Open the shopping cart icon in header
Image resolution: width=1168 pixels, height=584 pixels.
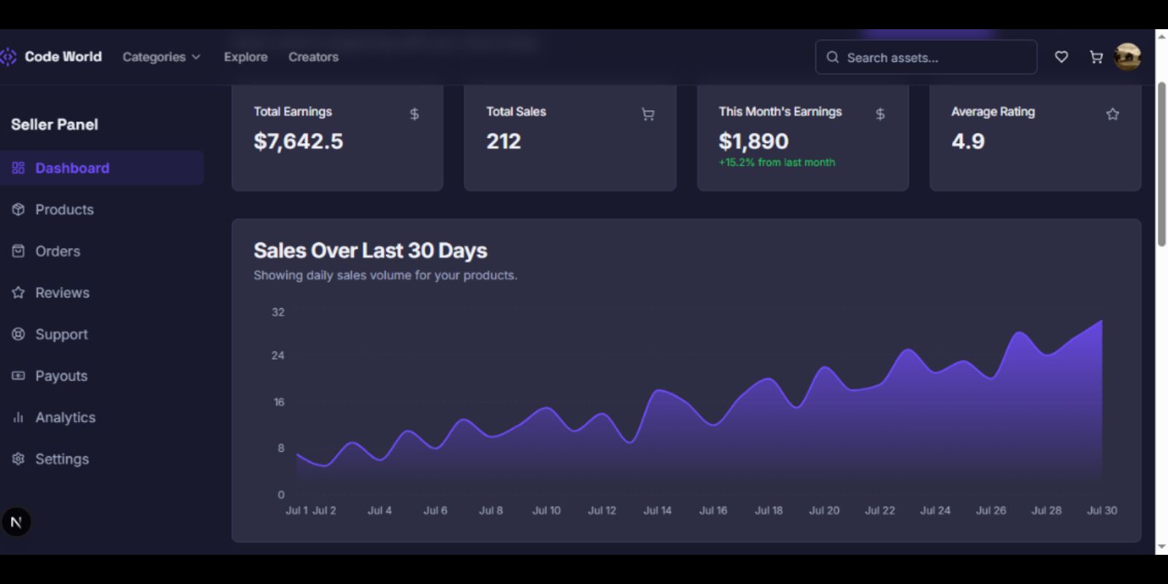click(1096, 57)
